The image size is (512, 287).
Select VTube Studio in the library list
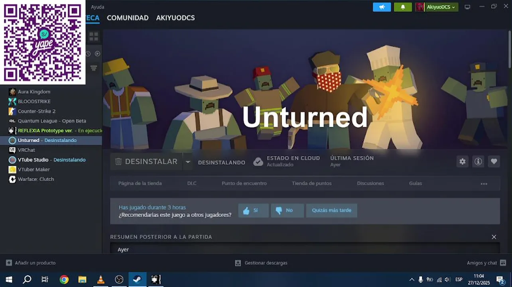(51, 160)
